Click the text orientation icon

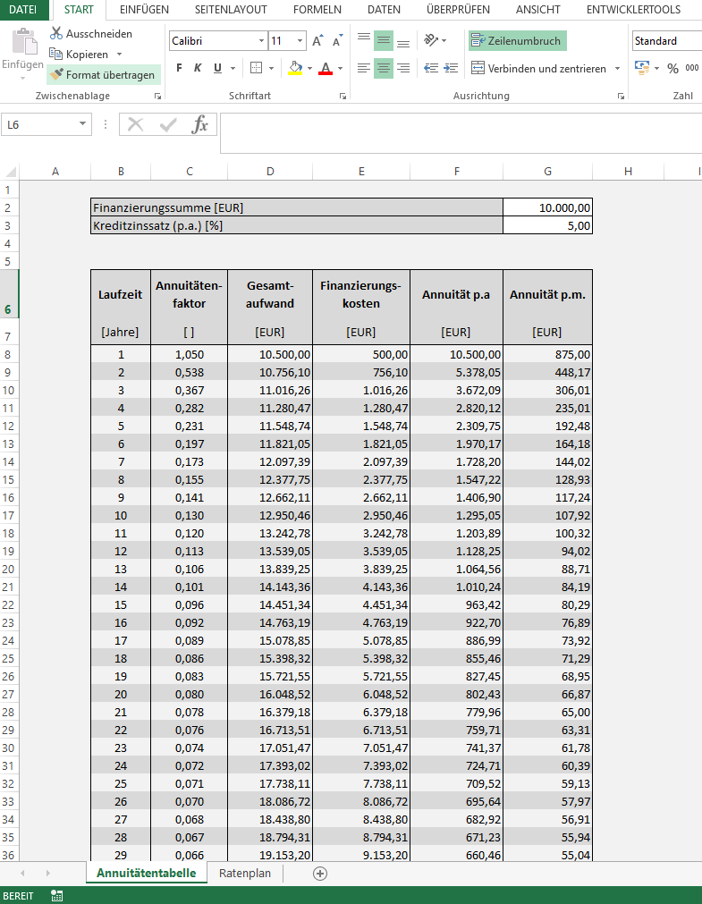[432, 41]
